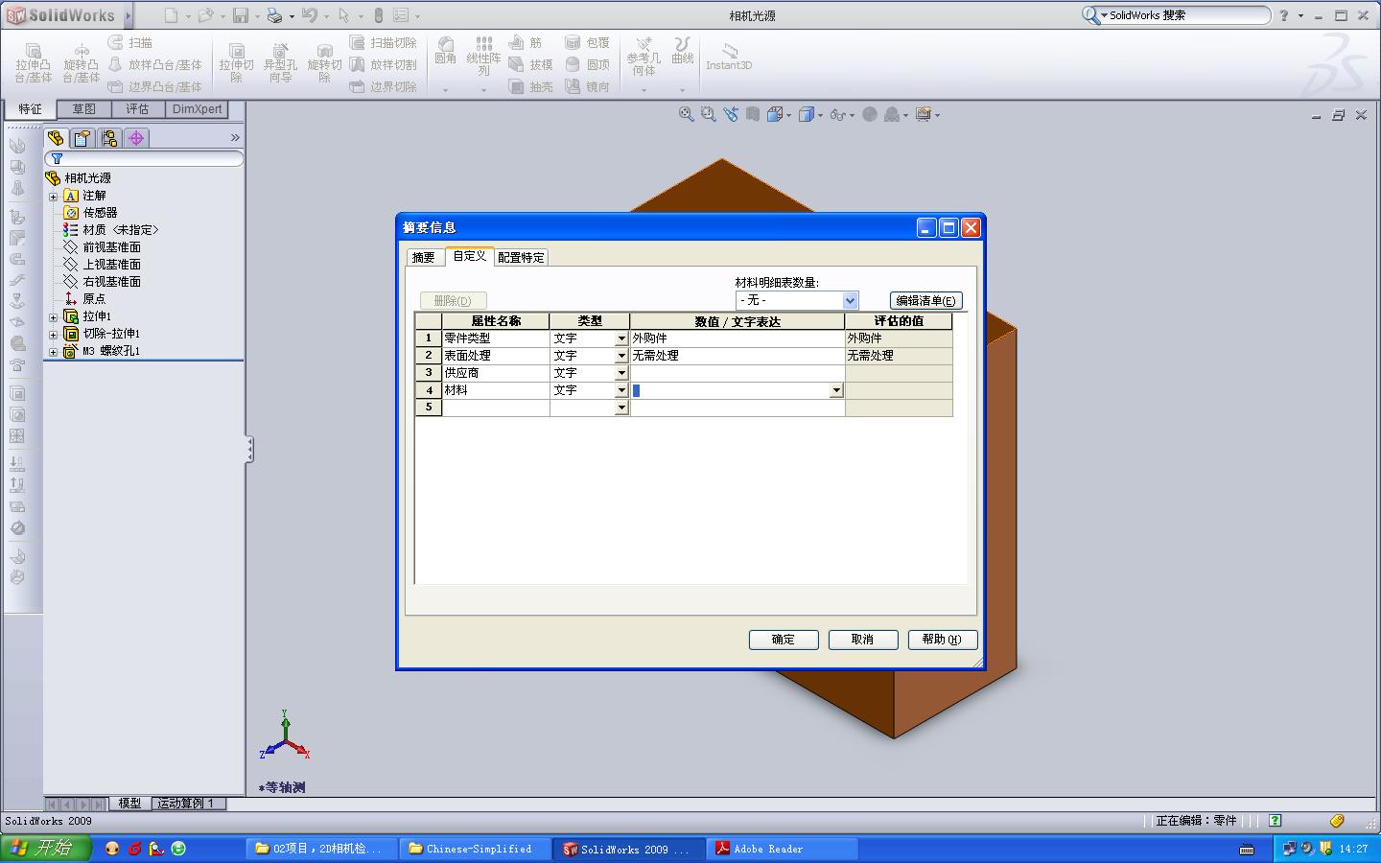Image resolution: width=1381 pixels, height=863 pixels.
Task: Click the 编辑清单 button
Action: [x=925, y=301]
